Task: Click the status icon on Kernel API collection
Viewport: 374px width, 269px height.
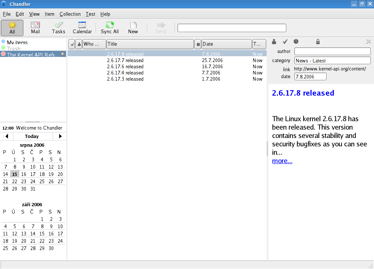Action: [62, 54]
